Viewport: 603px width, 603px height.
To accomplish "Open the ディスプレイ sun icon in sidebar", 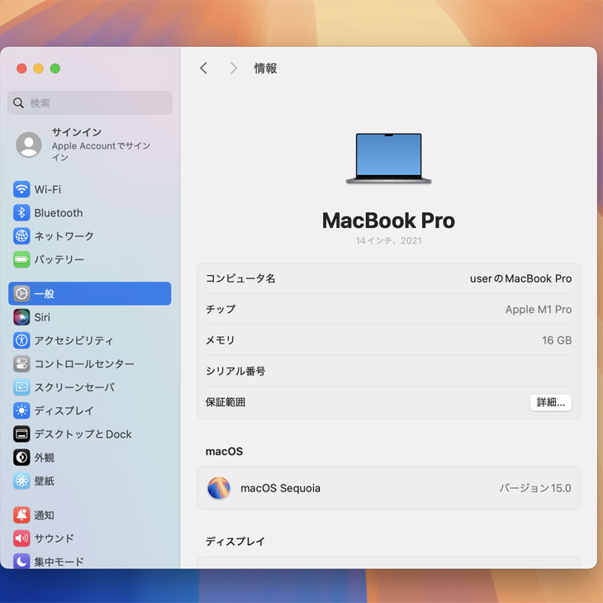I will point(21,411).
